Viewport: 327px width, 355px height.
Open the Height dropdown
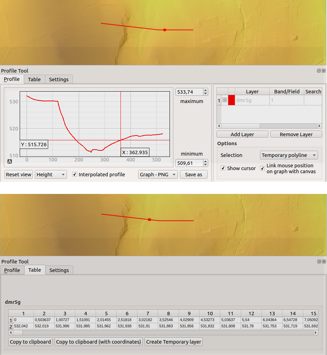51,174
